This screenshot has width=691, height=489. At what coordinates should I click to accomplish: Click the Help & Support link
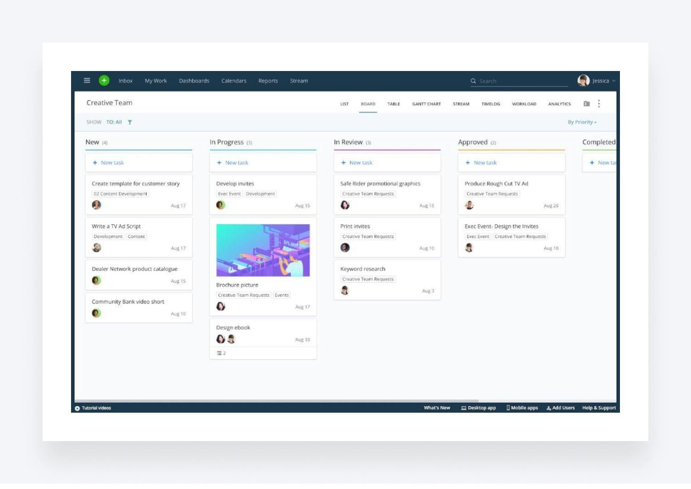599,408
